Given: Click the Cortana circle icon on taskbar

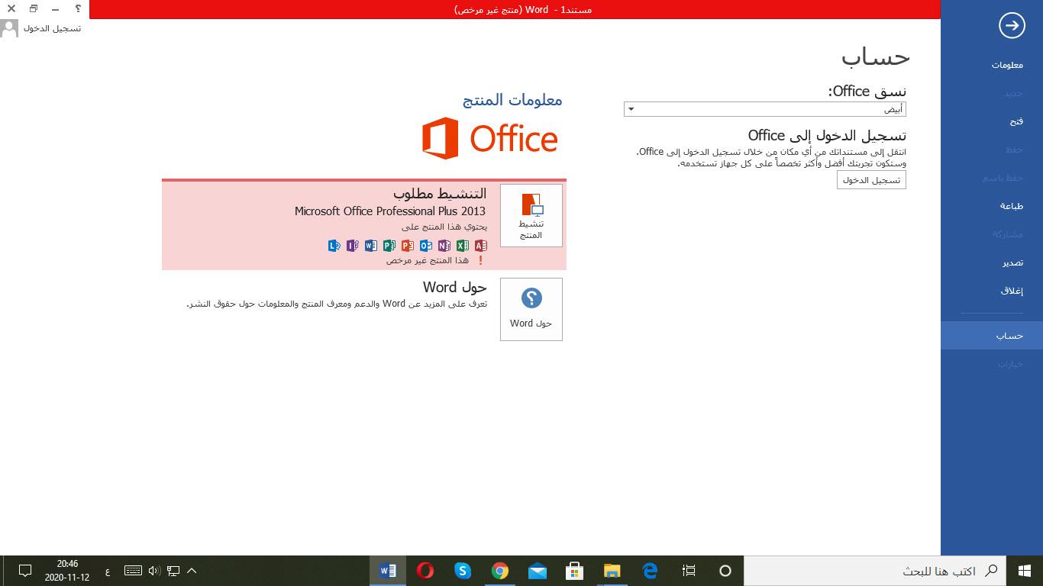Looking at the screenshot, I should pos(725,571).
